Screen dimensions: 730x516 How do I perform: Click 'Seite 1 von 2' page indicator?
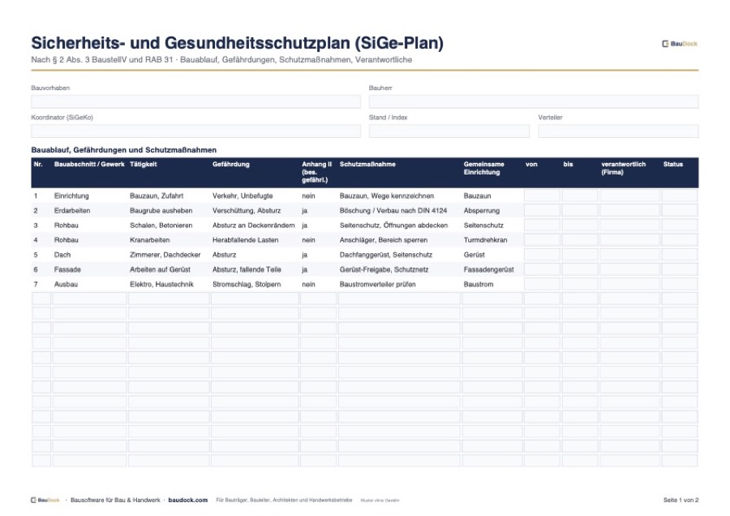[681, 500]
